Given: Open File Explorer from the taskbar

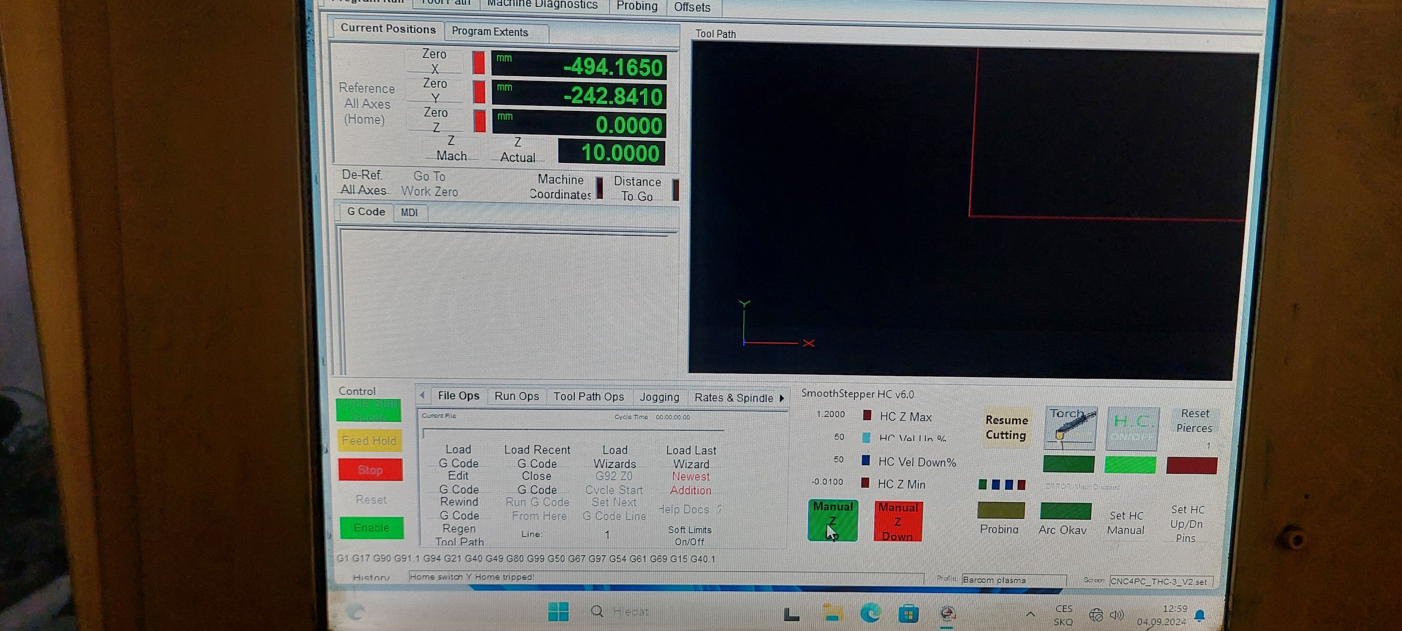Looking at the screenshot, I should point(832,613).
